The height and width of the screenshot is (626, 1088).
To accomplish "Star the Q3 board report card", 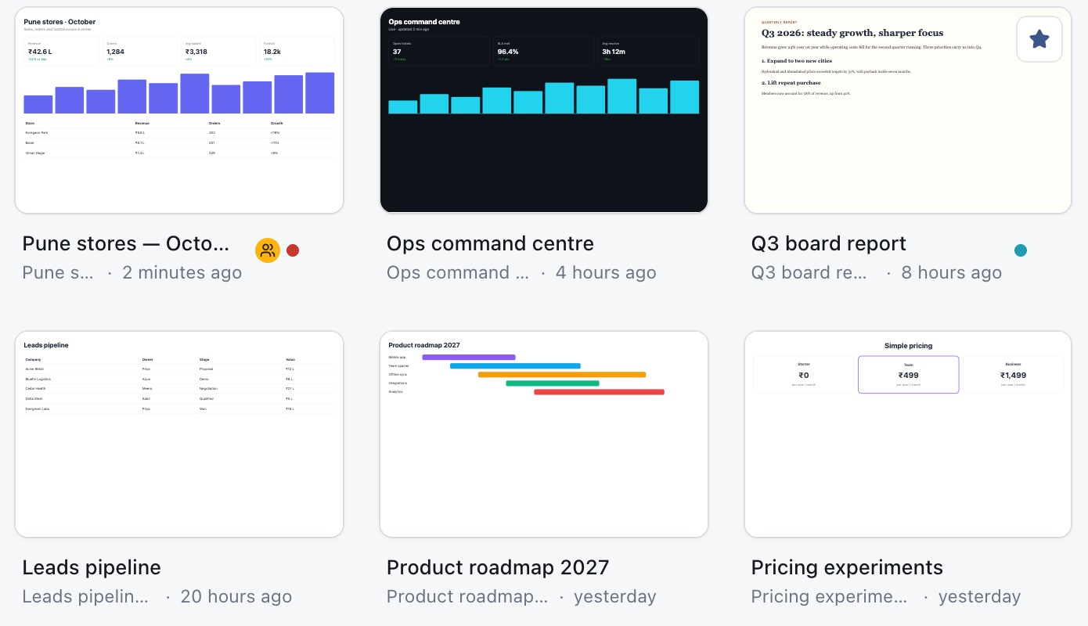I will click(1039, 39).
